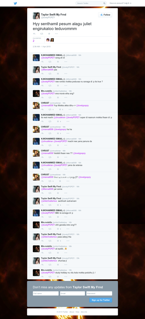Favorite the "song ah di" reply

(58, 62)
